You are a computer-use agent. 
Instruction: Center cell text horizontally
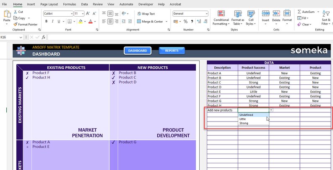tap(110, 21)
